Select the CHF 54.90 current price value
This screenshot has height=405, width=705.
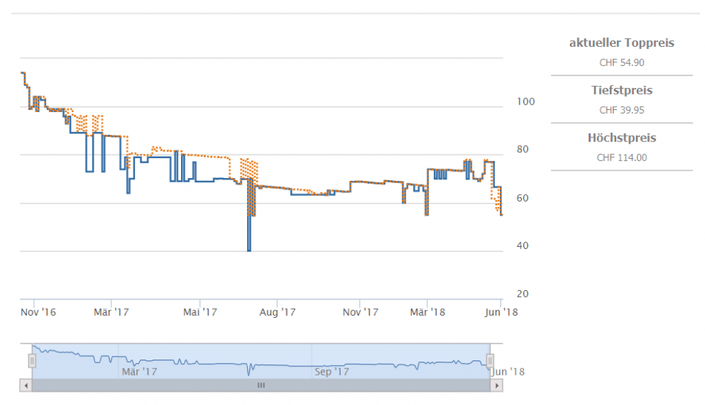(622, 63)
